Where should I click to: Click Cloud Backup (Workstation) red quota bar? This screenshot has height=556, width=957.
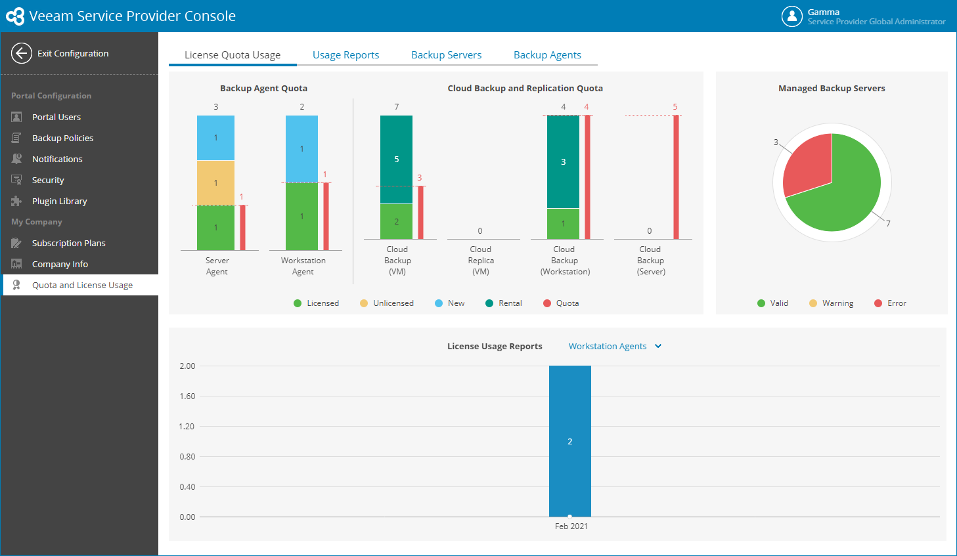click(587, 177)
